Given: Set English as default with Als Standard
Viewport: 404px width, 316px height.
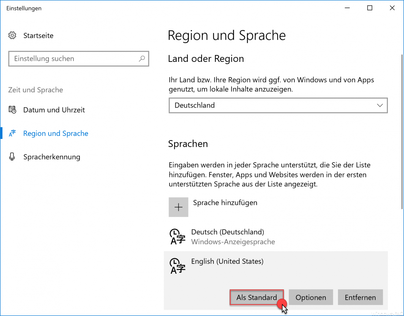Looking at the screenshot, I should pyautogui.click(x=257, y=297).
